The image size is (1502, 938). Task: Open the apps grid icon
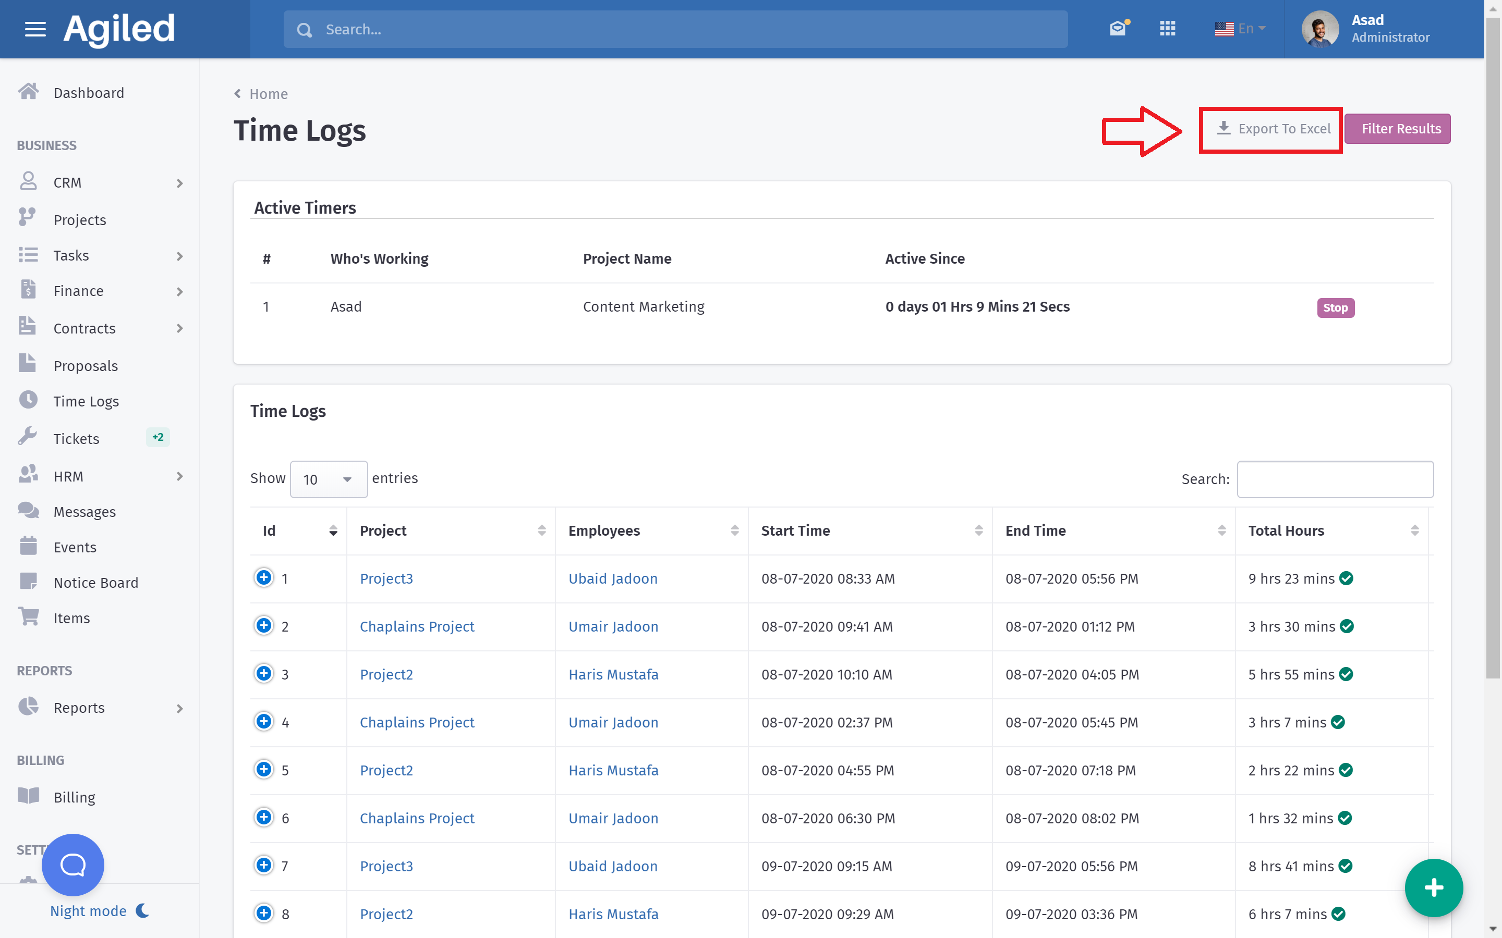1168,29
